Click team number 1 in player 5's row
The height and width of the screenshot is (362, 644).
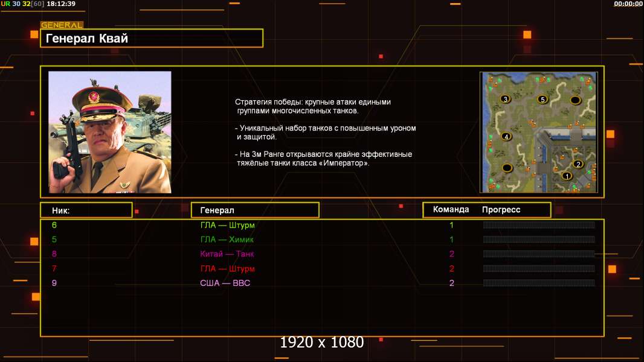451,240
